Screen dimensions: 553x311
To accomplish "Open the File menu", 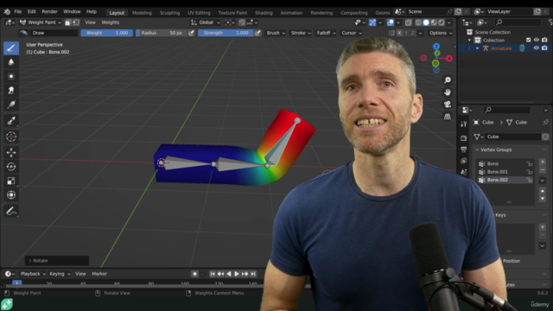I will point(17,11).
